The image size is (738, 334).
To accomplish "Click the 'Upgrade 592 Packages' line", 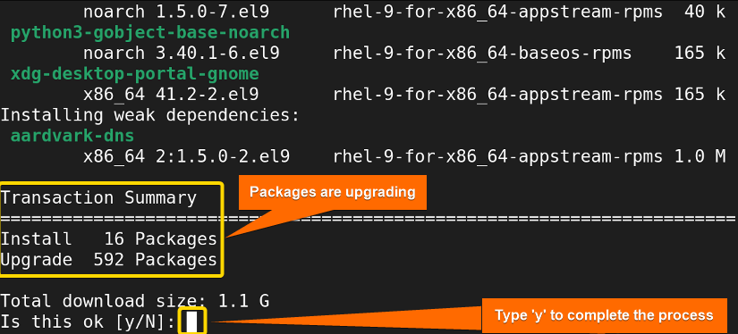I will tap(109, 260).
